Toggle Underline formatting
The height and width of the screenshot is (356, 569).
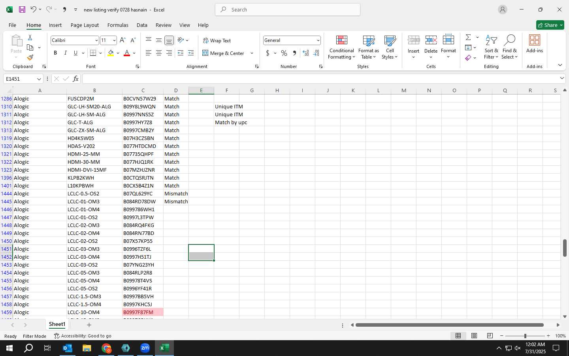(x=75, y=53)
